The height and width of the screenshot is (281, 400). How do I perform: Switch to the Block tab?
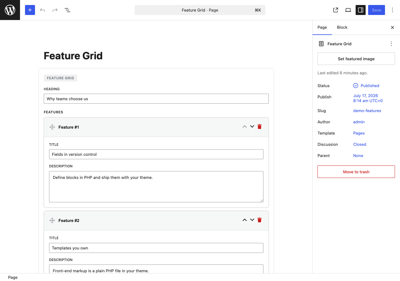(x=342, y=27)
